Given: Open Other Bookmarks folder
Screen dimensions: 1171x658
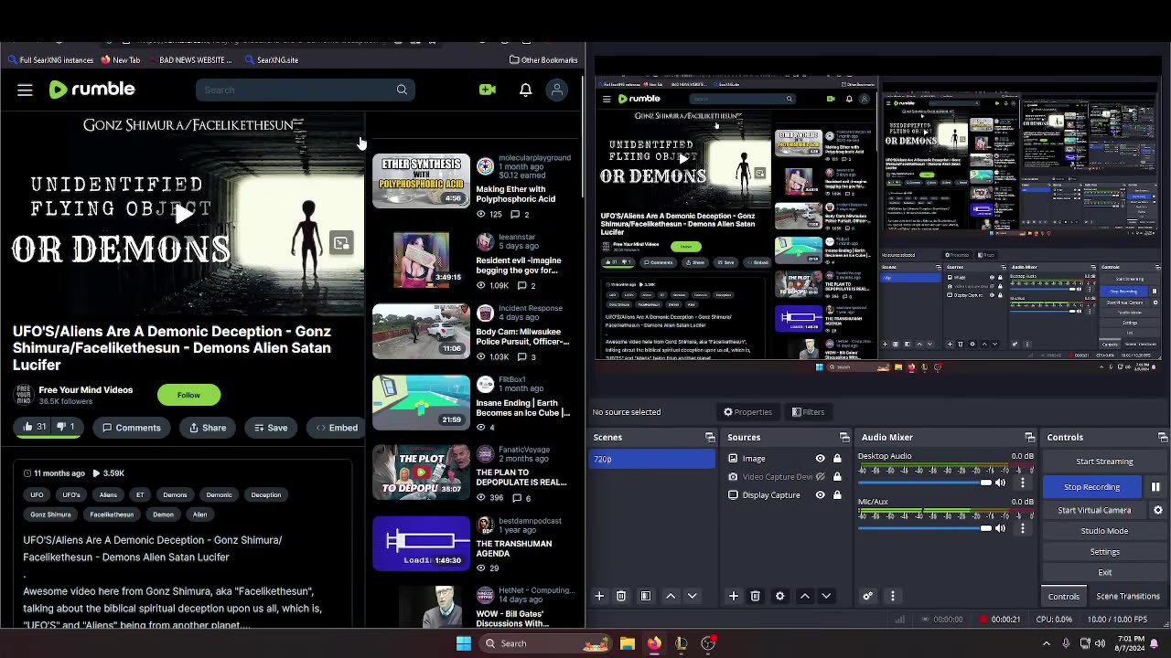Looking at the screenshot, I should point(543,60).
